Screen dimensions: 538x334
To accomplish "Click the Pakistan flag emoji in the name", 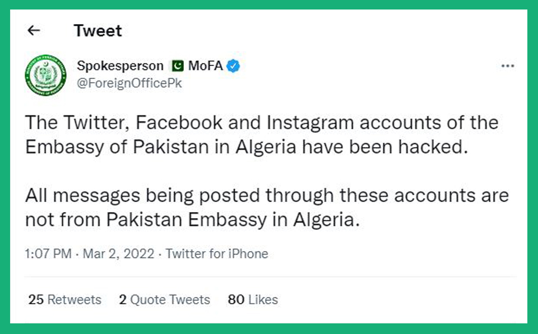I will coord(178,66).
